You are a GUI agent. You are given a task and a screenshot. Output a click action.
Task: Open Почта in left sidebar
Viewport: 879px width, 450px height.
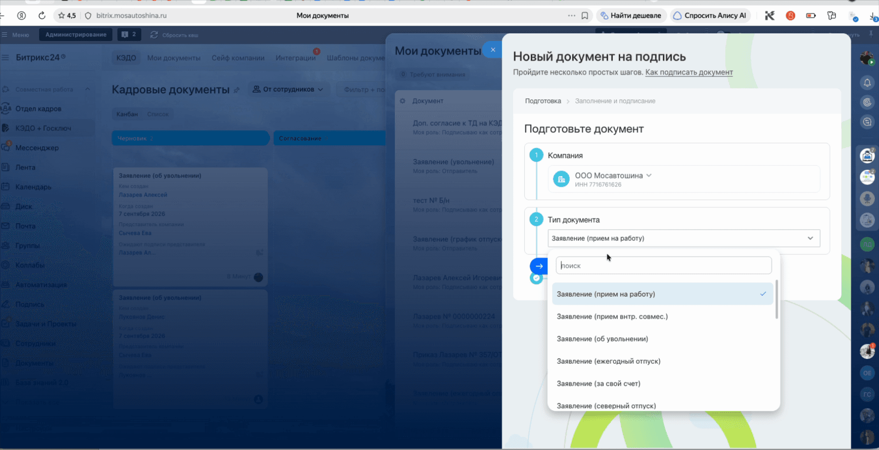pos(25,226)
